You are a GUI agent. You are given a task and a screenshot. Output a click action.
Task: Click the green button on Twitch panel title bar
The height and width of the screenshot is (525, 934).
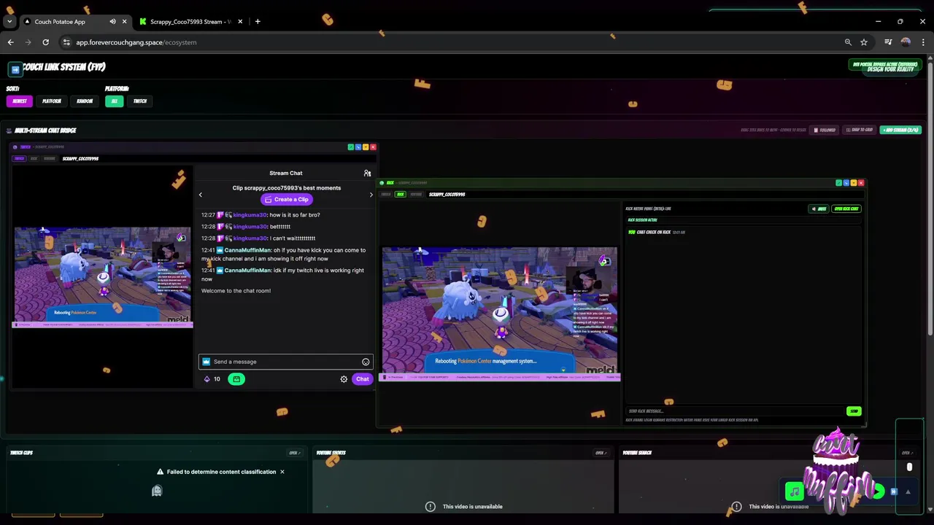(351, 147)
